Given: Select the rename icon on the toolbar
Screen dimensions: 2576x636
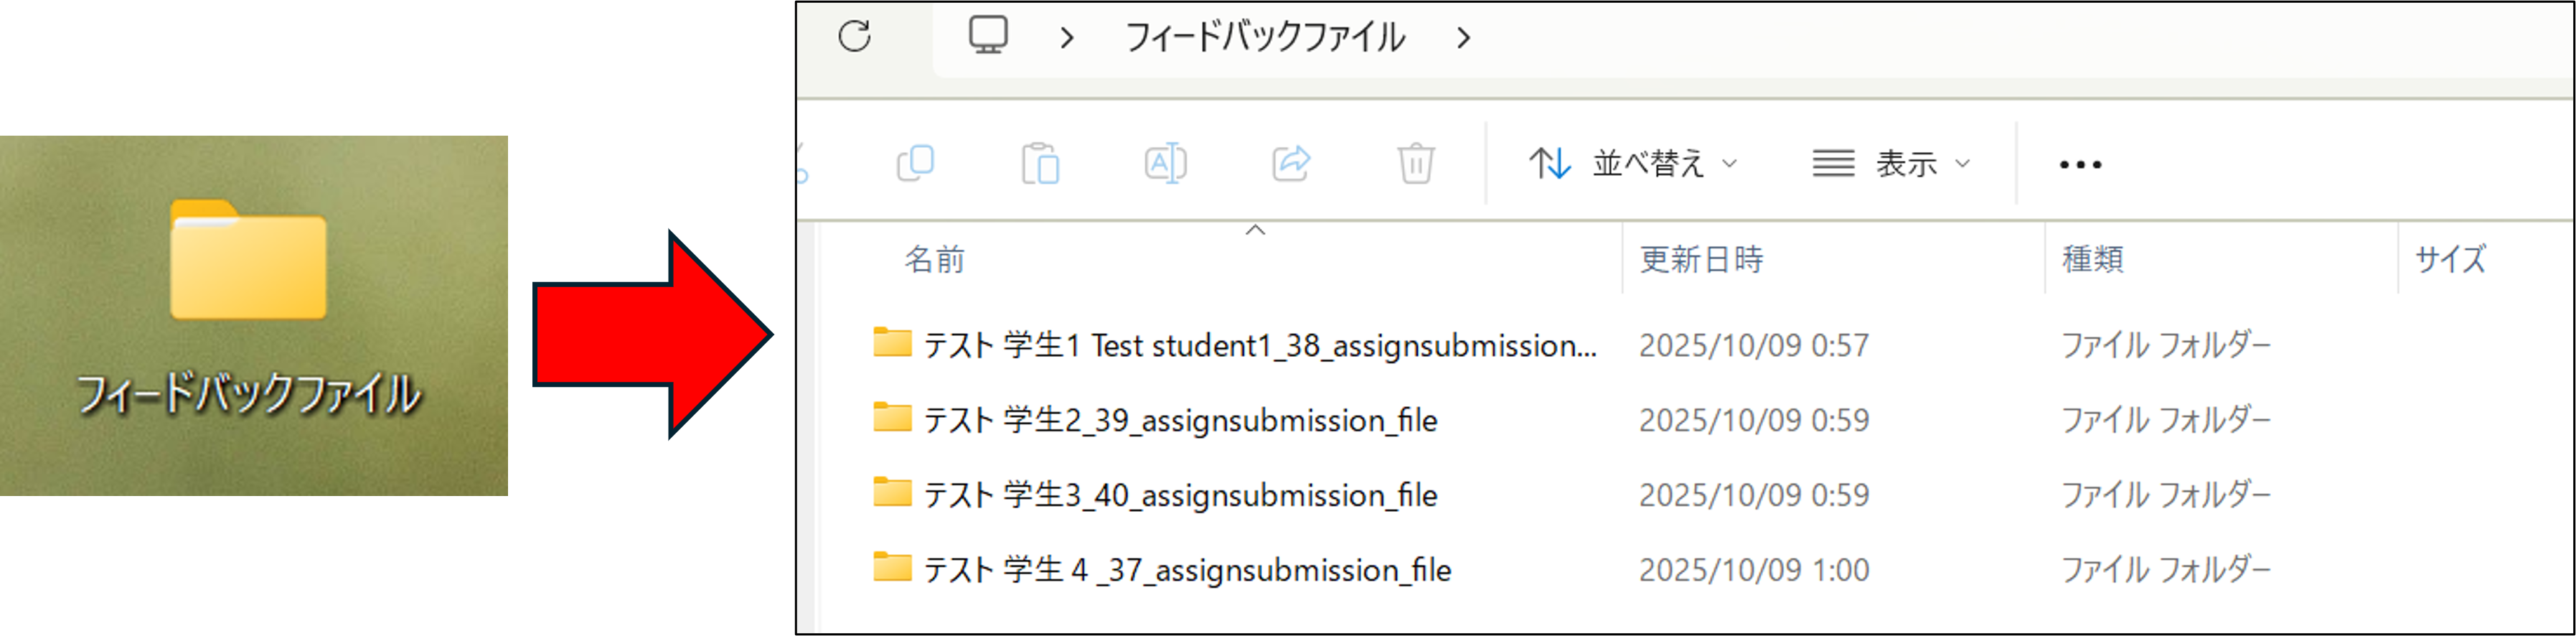Looking at the screenshot, I should [1166, 163].
